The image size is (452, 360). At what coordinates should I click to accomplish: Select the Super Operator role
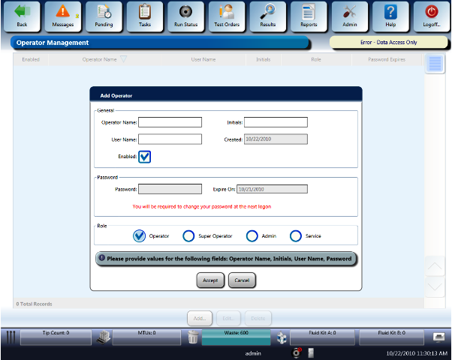pyautogui.click(x=189, y=235)
